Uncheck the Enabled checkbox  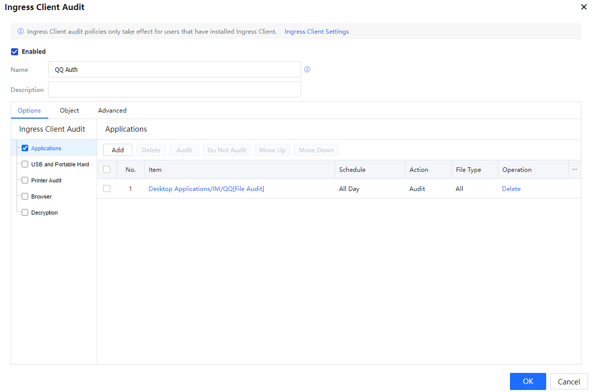pos(15,52)
